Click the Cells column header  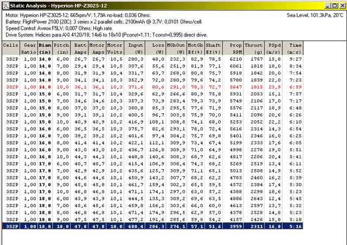11,47
